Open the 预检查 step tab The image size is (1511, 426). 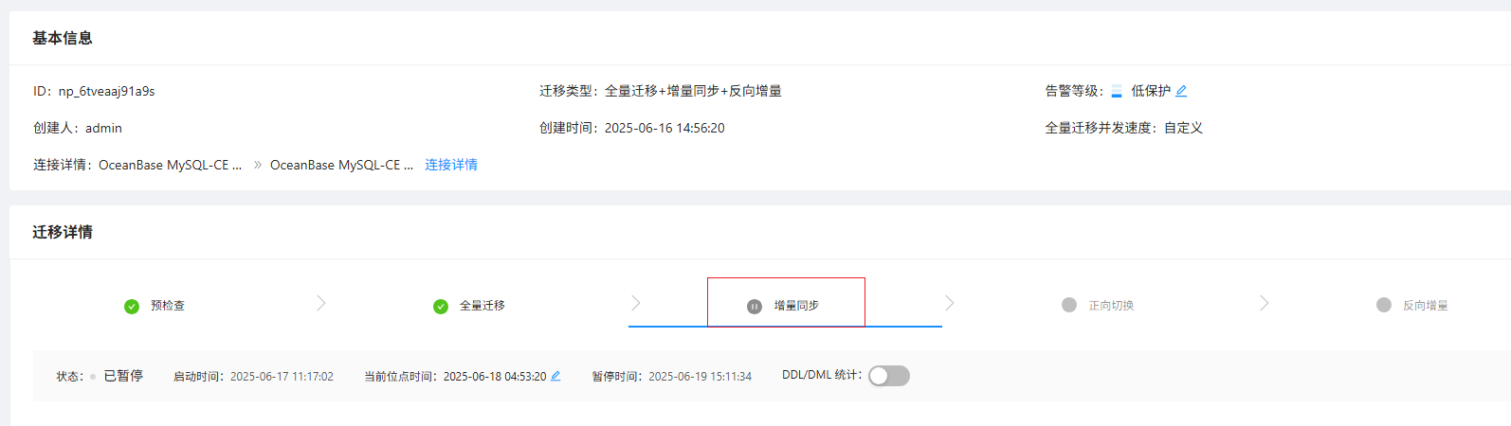(x=155, y=306)
